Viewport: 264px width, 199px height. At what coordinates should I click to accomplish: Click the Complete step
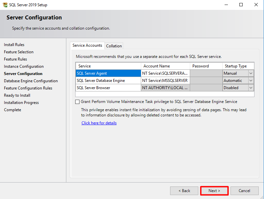(12, 110)
